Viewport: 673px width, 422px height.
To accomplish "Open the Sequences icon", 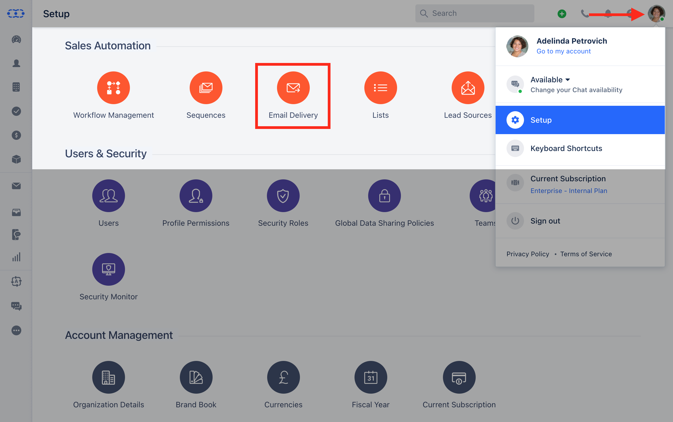I will coord(206,88).
